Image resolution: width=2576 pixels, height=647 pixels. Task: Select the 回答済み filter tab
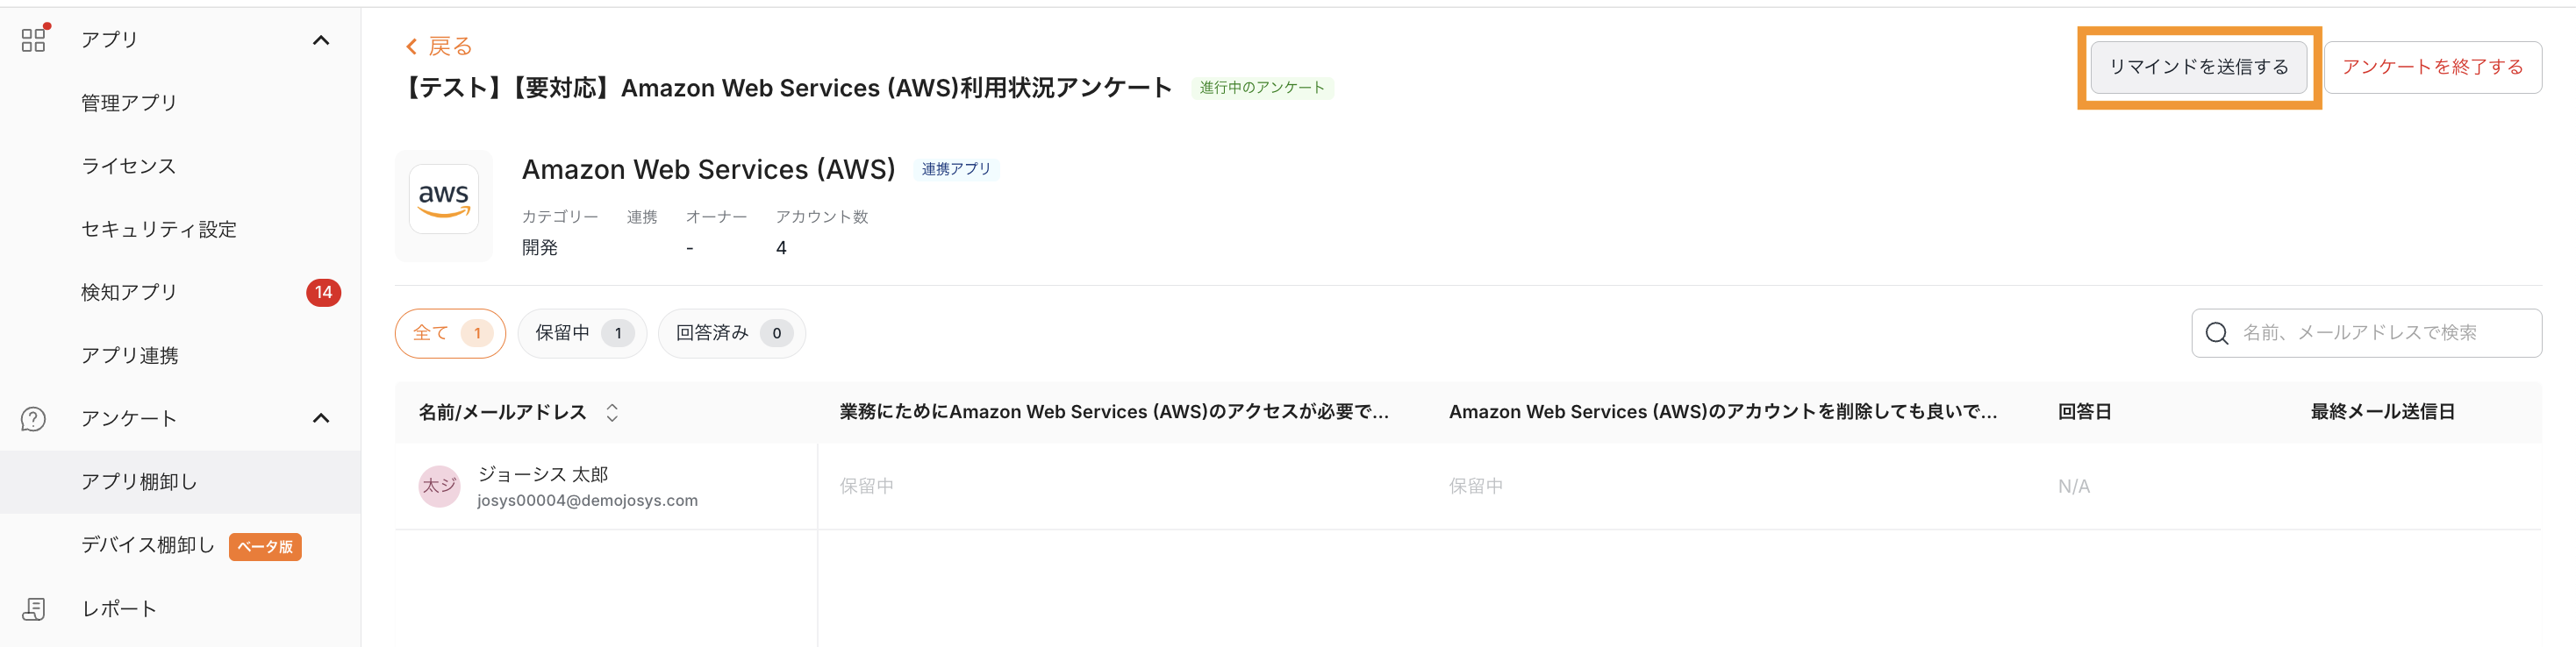(731, 333)
